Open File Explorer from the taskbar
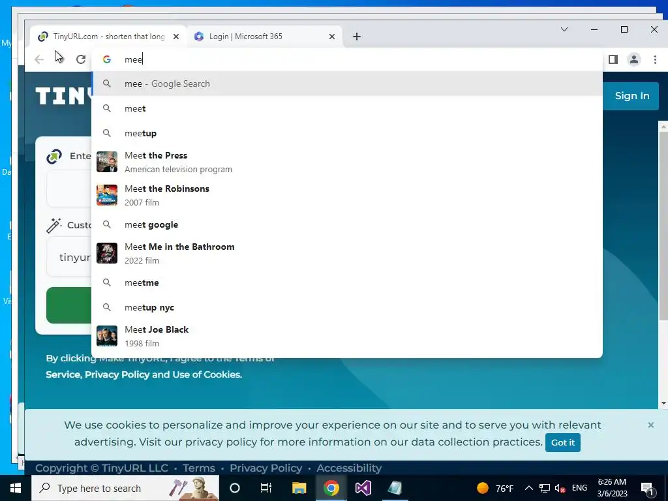Image resolution: width=668 pixels, height=501 pixels. tap(299, 488)
